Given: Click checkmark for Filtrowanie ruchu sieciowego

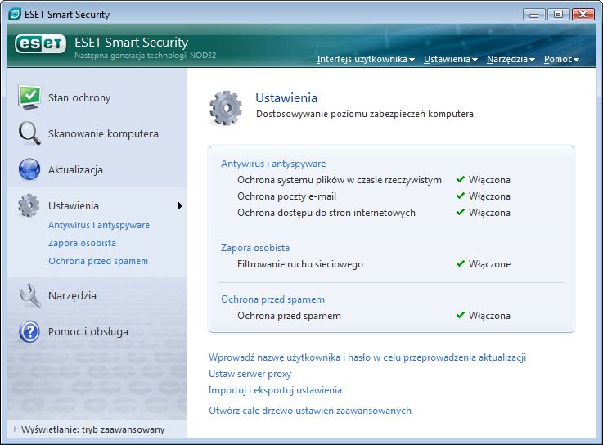Looking at the screenshot, I should [x=461, y=263].
